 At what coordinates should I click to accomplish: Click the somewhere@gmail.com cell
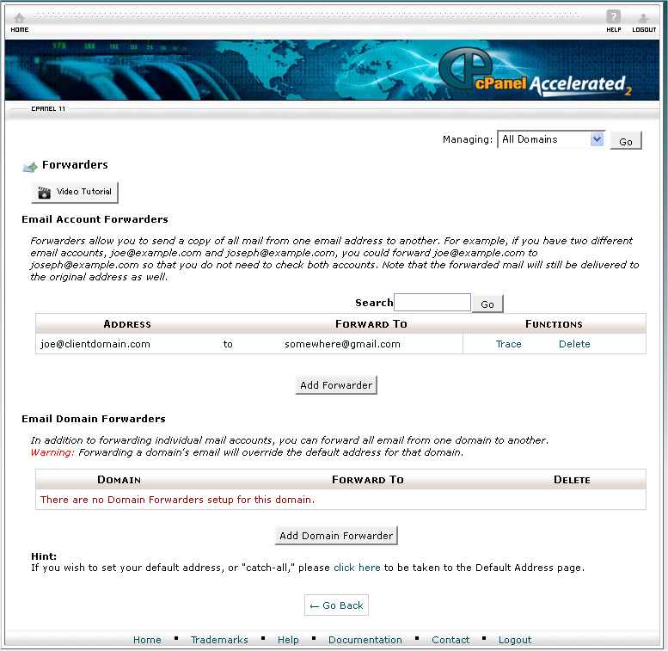coord(342,344)
